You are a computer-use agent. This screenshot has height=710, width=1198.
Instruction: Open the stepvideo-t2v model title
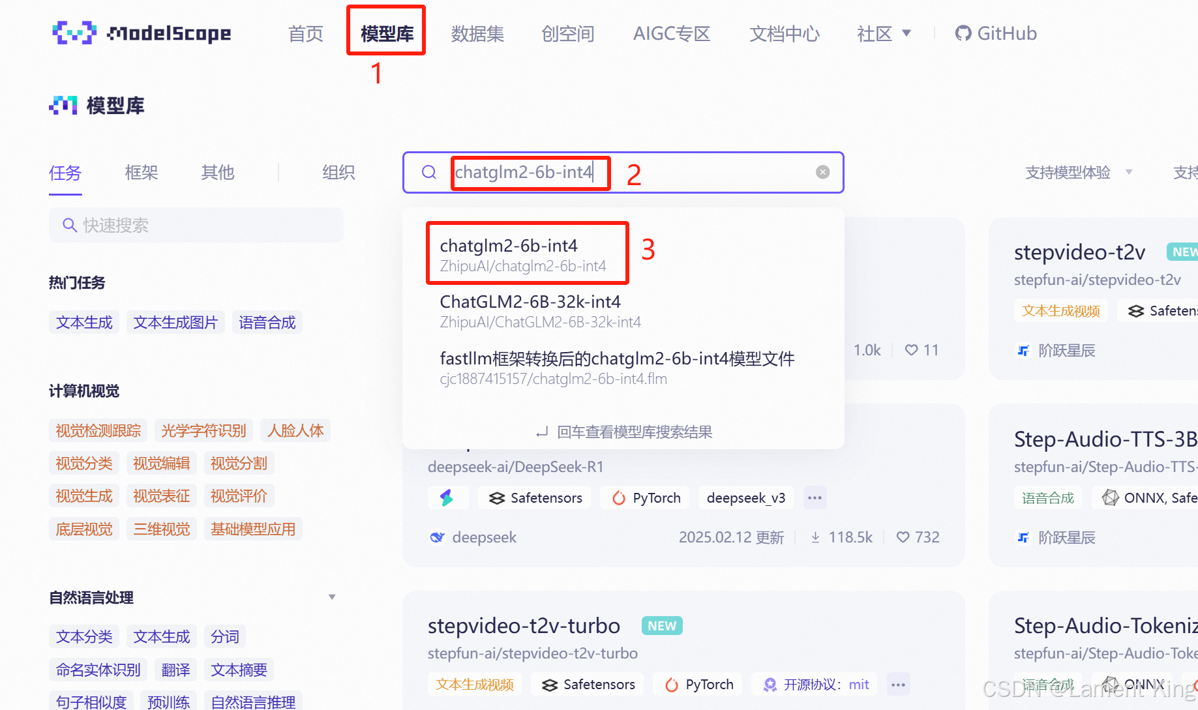[1079, 252]
